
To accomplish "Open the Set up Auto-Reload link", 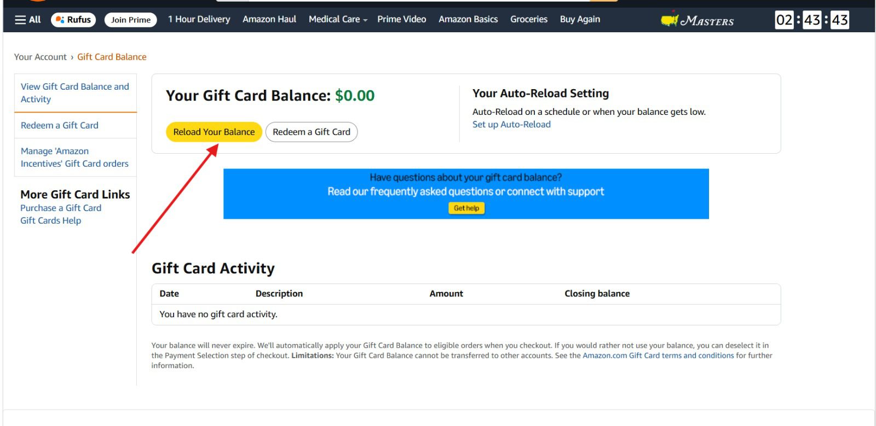I will point(511,124).
